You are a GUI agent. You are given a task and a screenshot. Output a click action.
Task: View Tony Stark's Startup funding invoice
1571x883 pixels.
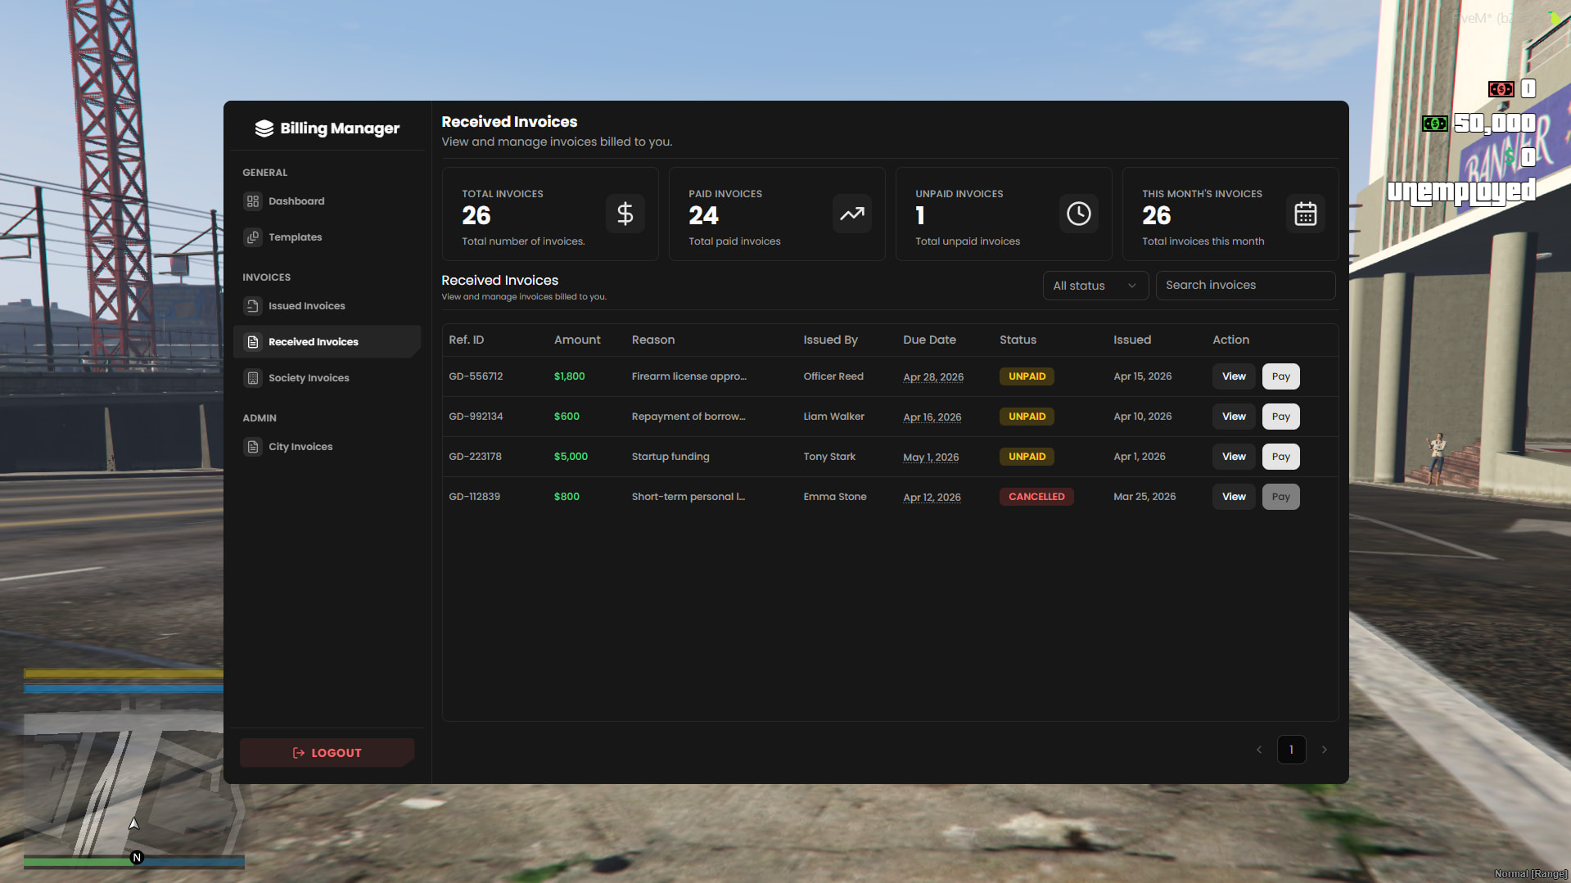tap(1234, 457)
